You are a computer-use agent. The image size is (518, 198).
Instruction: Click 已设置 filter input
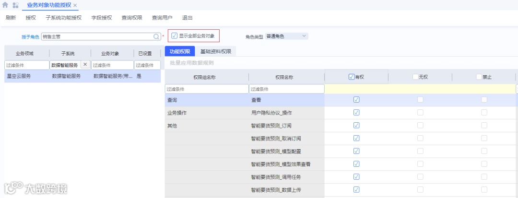click(147, 65)
